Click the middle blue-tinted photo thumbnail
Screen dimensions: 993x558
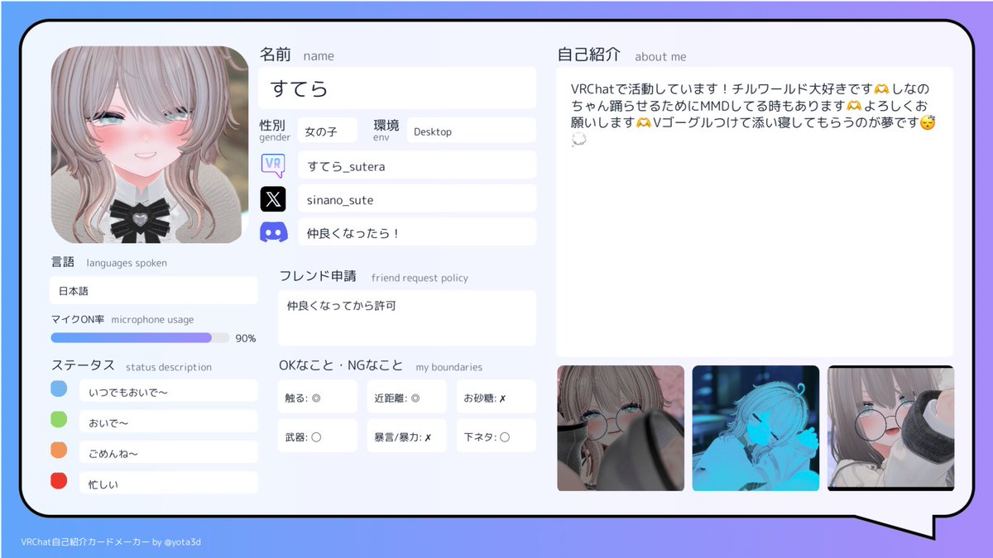756,428
